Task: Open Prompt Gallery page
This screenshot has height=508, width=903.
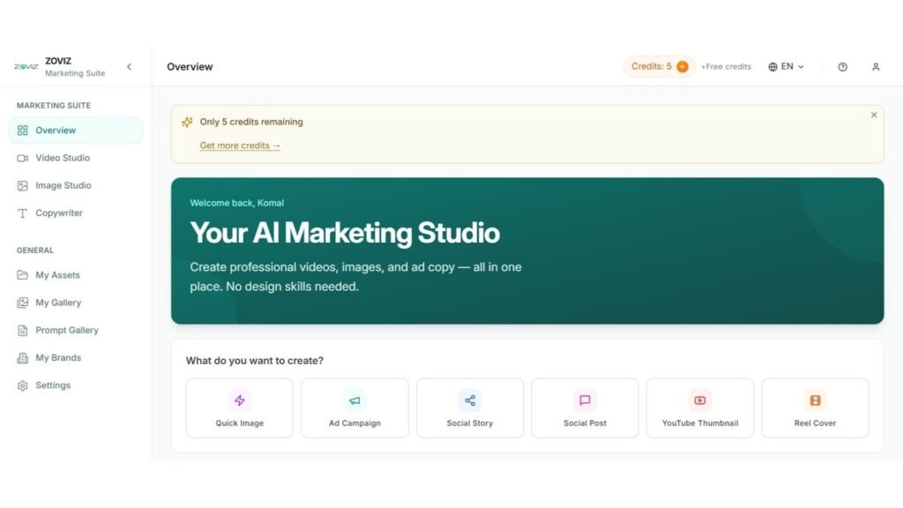Action: pyautogui.click(x=76, y=331)
